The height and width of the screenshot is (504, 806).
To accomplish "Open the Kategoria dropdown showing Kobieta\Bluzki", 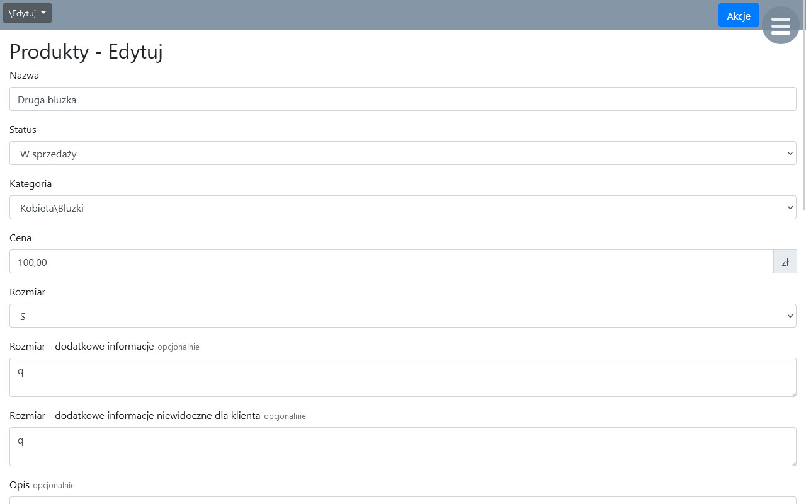I will [403, 208].
